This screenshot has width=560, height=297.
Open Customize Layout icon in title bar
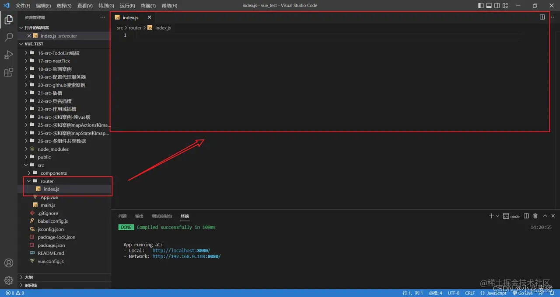coord(505,6)
